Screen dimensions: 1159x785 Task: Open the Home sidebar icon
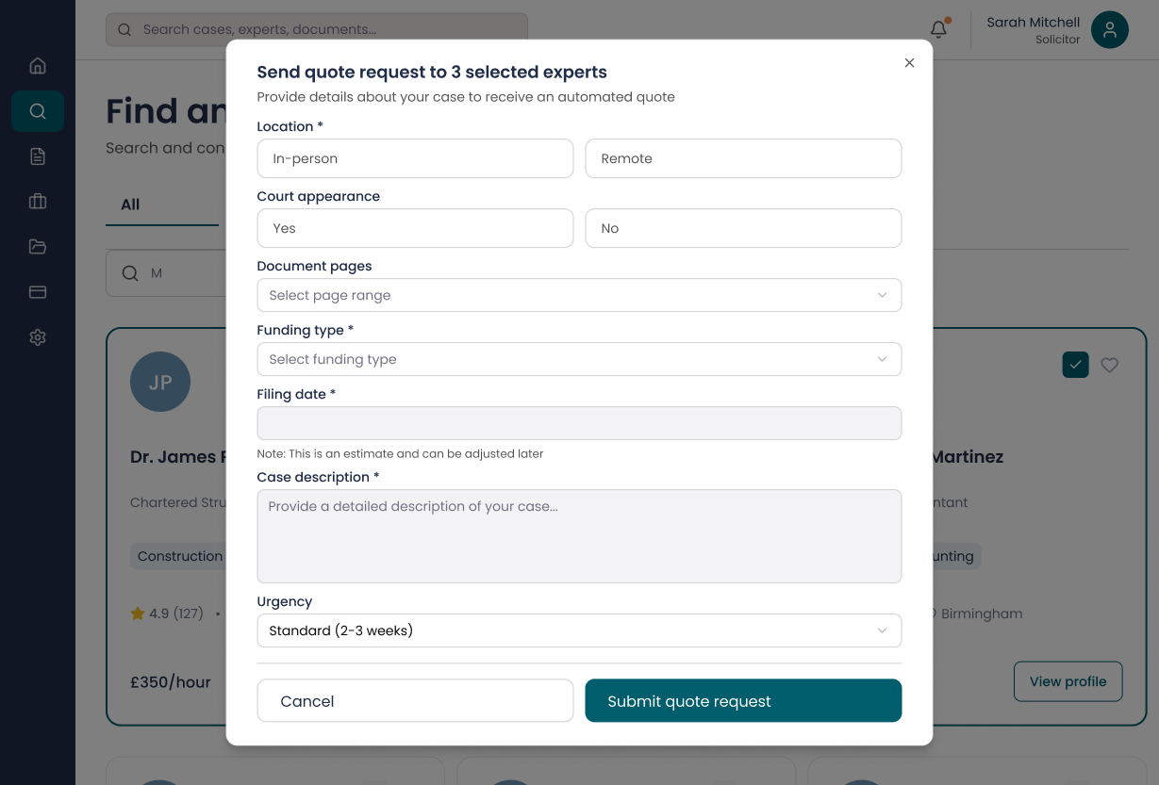(x=38, y=66)
